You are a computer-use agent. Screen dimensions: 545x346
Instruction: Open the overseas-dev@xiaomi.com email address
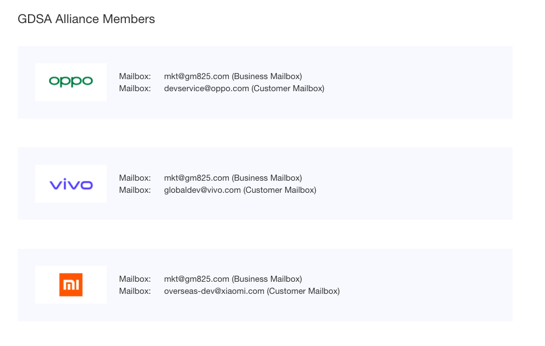click(x=214, y=291)
